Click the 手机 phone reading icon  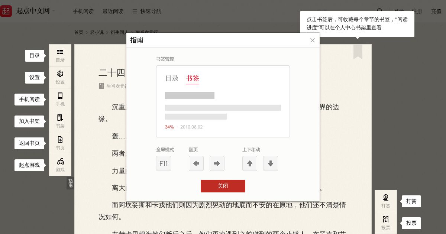(x=60, y=99)
